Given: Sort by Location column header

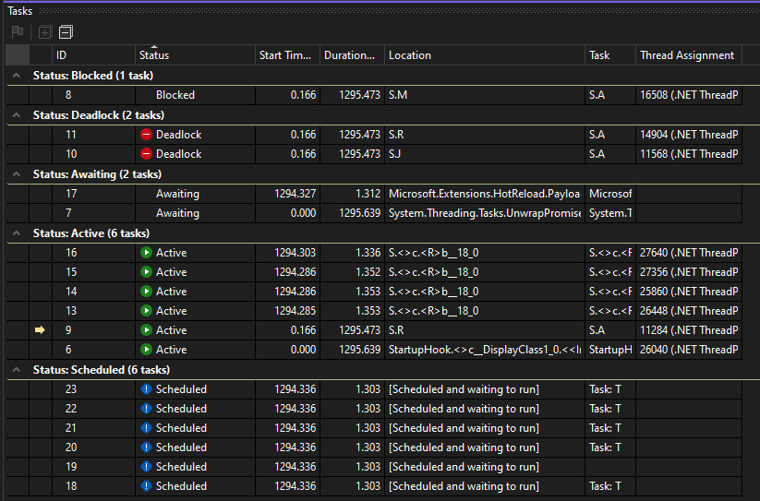Looking at the screenshot, I should coord(485,55).
